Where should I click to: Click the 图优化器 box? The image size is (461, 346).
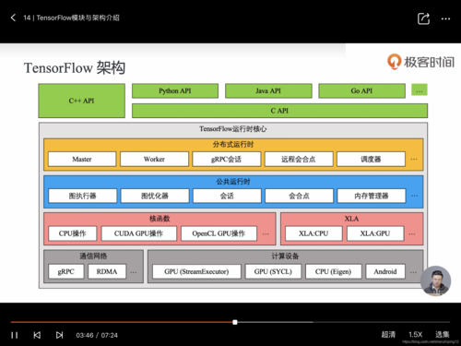click(155, 196)
